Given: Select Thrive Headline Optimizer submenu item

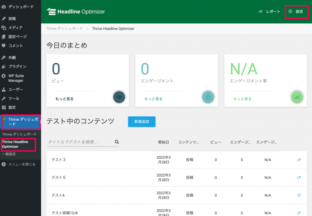Looking at the screenshot, I should [15, 144].
